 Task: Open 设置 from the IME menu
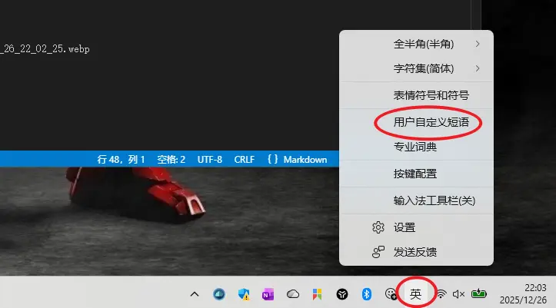pyautogui.click(x=416, y=227)
